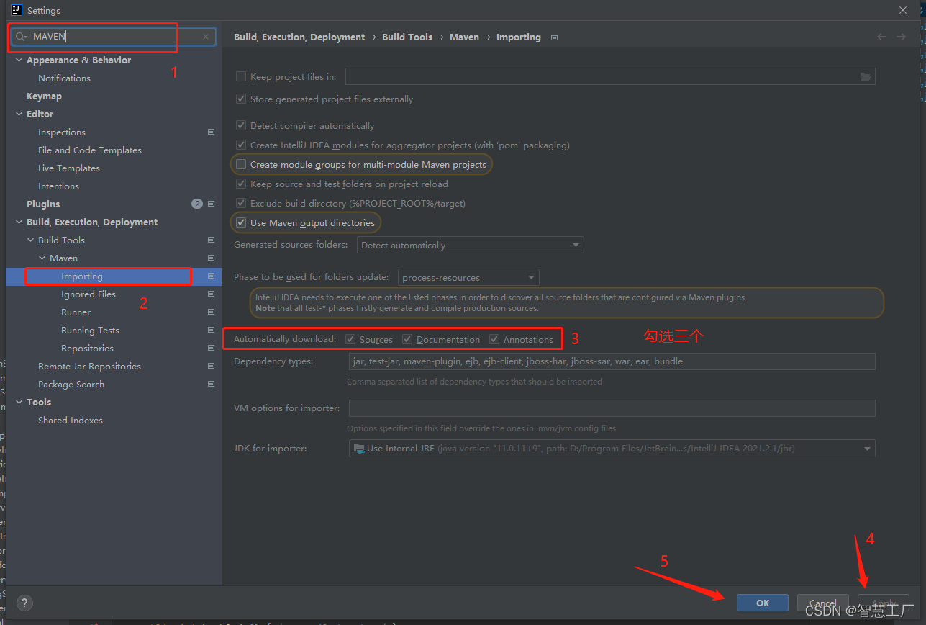The width and height of the screenshot is (926, 625).
Task: Uncheck the Documentation automatic download option
Action: [x=407, y=338]
